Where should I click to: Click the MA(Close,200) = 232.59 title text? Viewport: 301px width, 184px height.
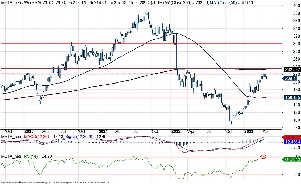coord(186,3)
